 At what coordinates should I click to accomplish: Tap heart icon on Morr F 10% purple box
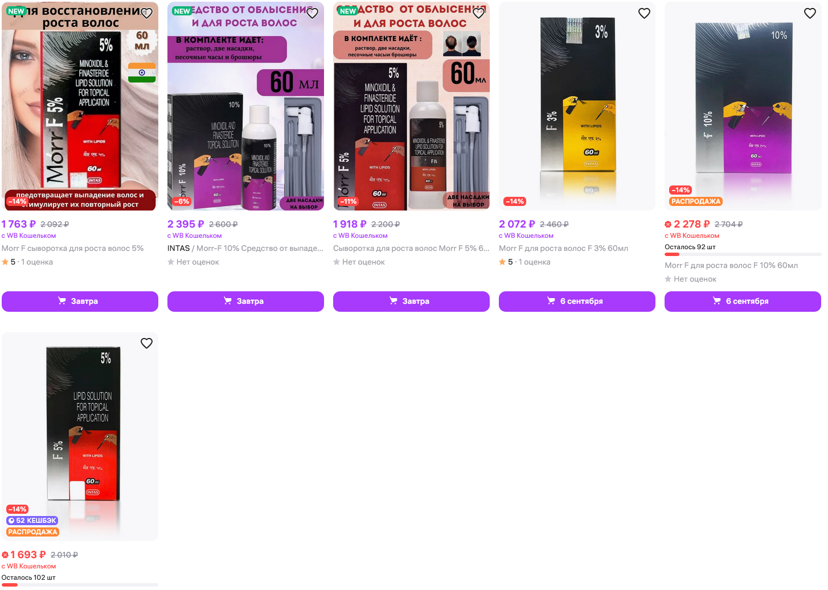(810, 13)
